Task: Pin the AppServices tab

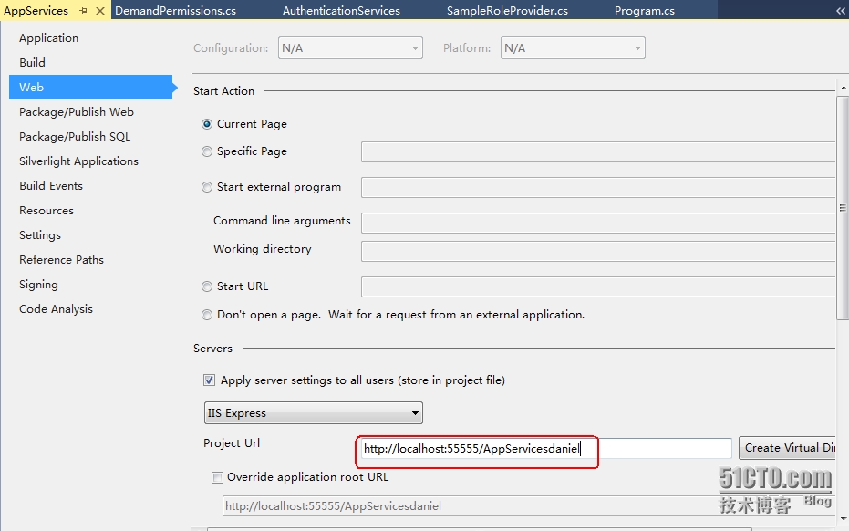Action: click(83, 10)
